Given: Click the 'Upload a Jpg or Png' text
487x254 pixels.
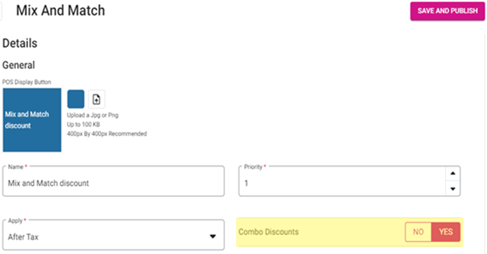Looking at the screenshot, I should [x=93, y=115].
